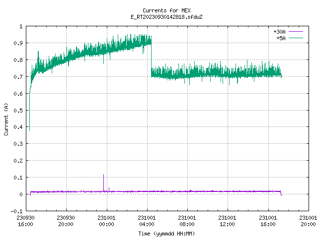Click the purple +30A legend line sample
318x238 pixels.
click(x=296, y=32)
